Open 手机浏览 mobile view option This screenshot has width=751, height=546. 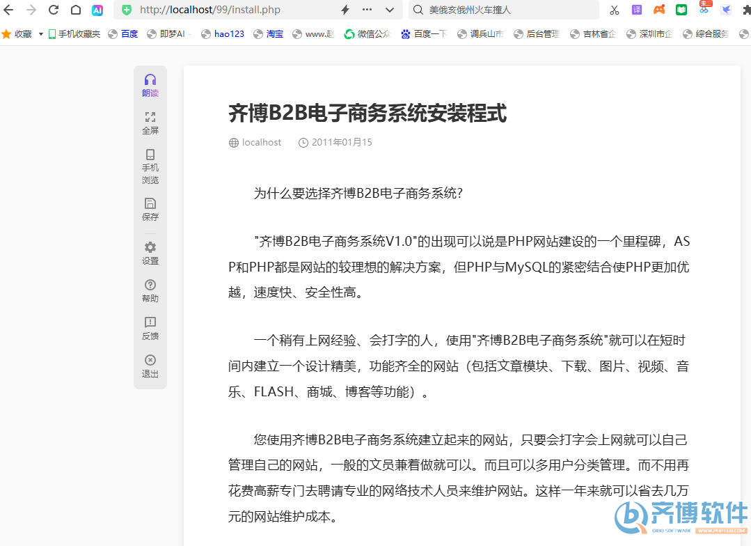[150, 166]
